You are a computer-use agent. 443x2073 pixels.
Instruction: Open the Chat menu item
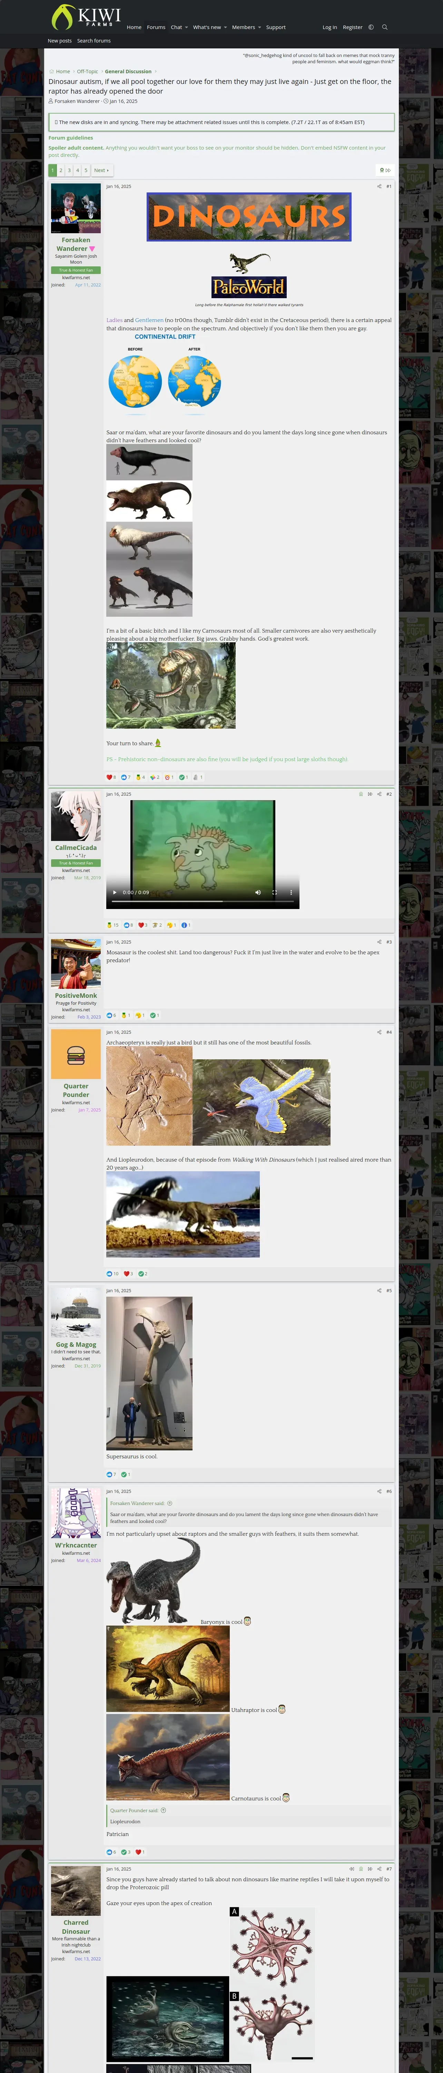176,27
